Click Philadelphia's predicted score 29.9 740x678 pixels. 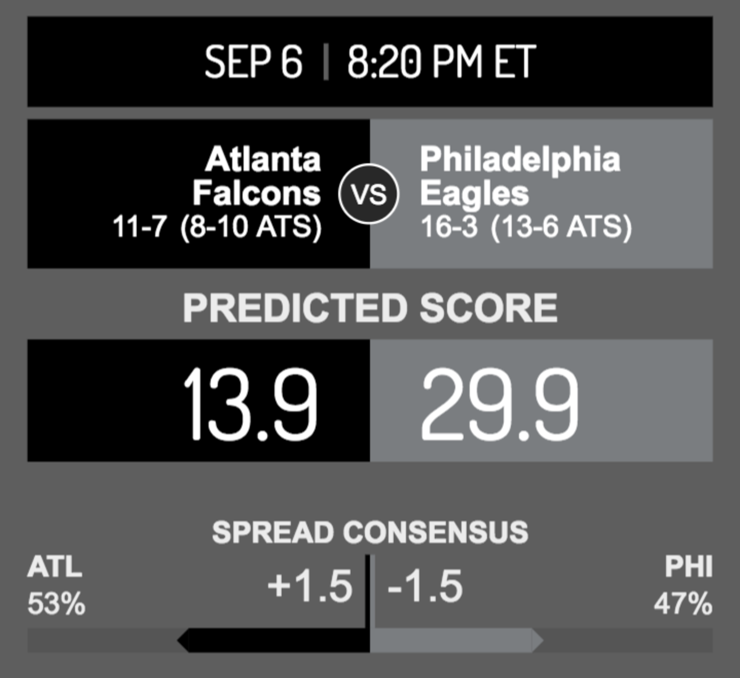500,404
